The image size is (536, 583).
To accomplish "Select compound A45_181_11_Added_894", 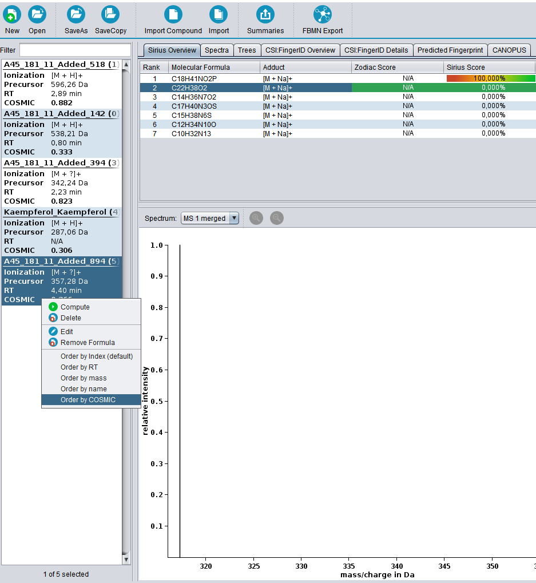I will (62, 281).
